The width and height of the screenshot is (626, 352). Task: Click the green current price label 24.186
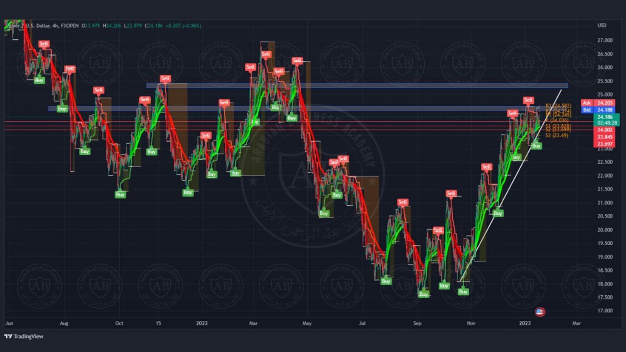(x=605, y=117)
